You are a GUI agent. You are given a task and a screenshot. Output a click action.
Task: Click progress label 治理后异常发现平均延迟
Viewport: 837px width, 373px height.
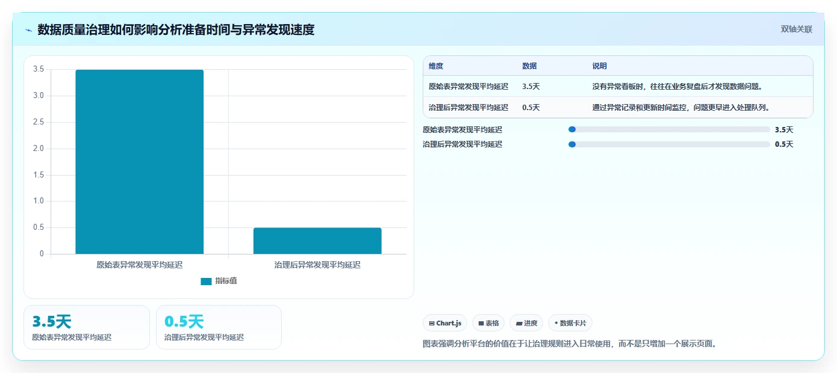(462, 144)
